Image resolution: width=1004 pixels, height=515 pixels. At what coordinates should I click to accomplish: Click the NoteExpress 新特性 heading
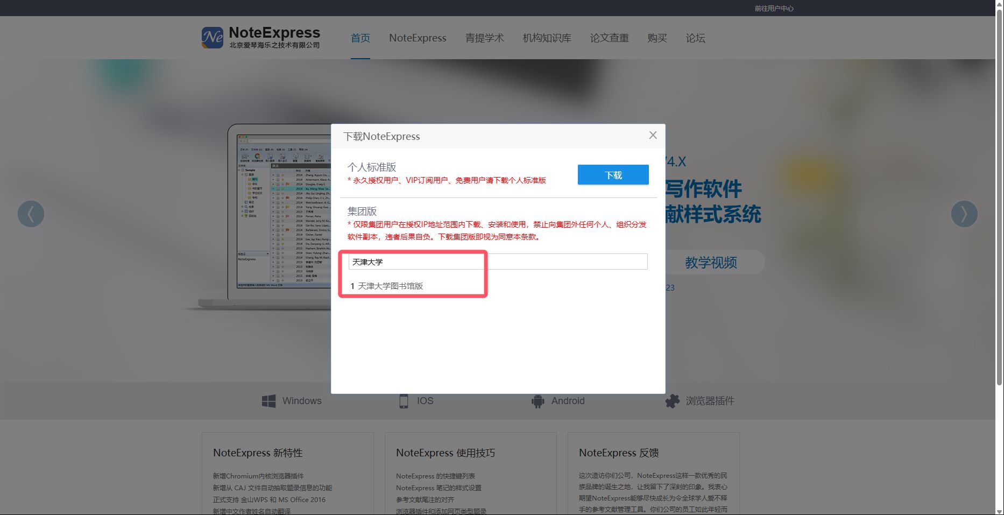pyautogui.click(x=258, y=453)
